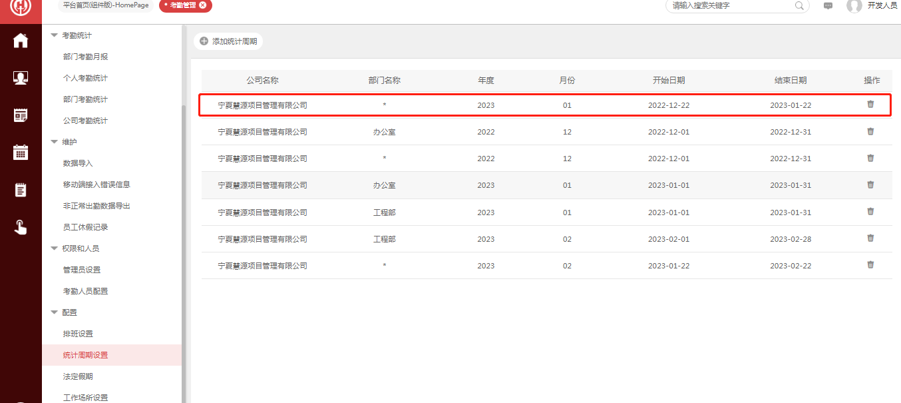The height and width of the screenshot is (403, 901).
Task: Delete the 工程部 2023-02-01 row
Action: (870, 238)
